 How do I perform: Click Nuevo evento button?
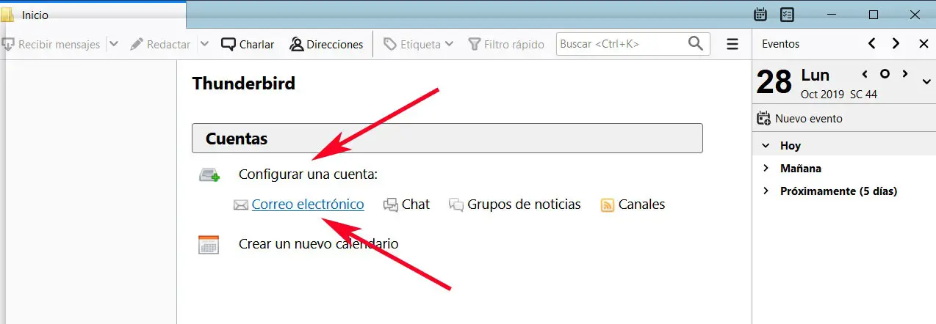[799, 118]
